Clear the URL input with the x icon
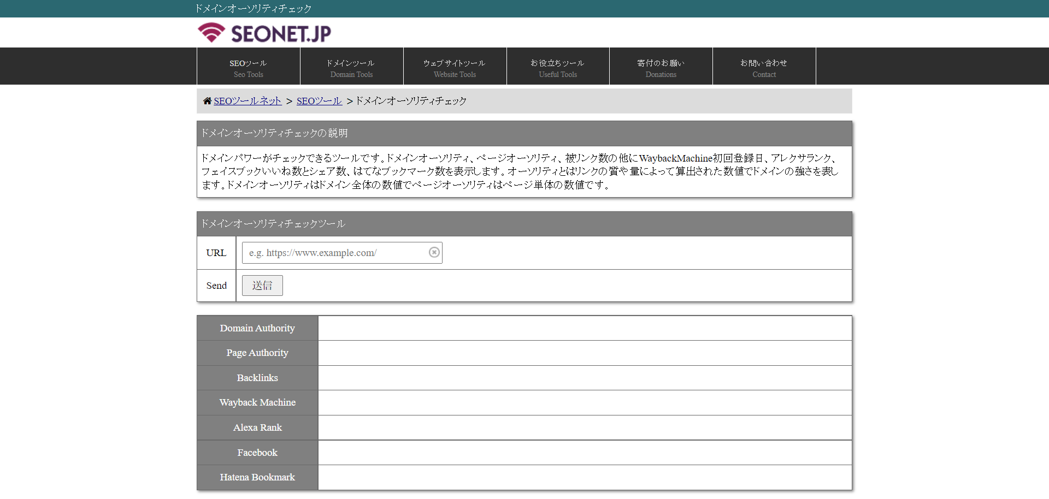This screenshot has width=1049, height=499. (434, 252)
